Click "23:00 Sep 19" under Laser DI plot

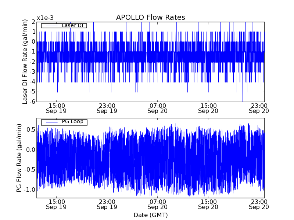click(x=107, y=108)
